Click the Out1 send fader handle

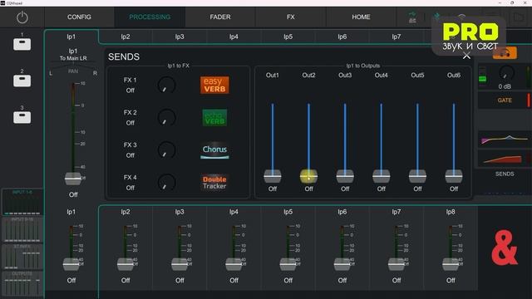coord(273,176)
